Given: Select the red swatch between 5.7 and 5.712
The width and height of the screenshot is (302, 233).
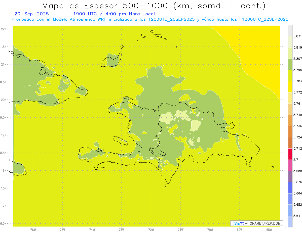Looking at the screenshot, I should point(290,154).
